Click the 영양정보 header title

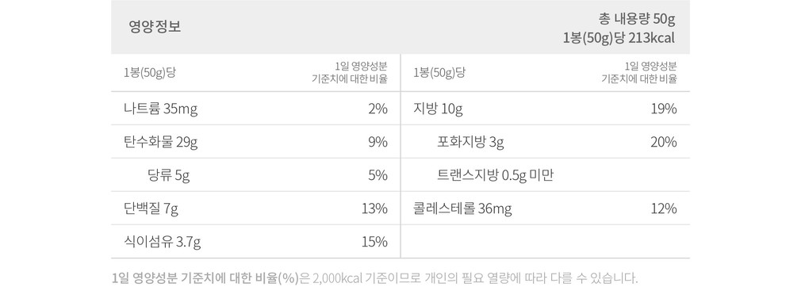(155, 27)
